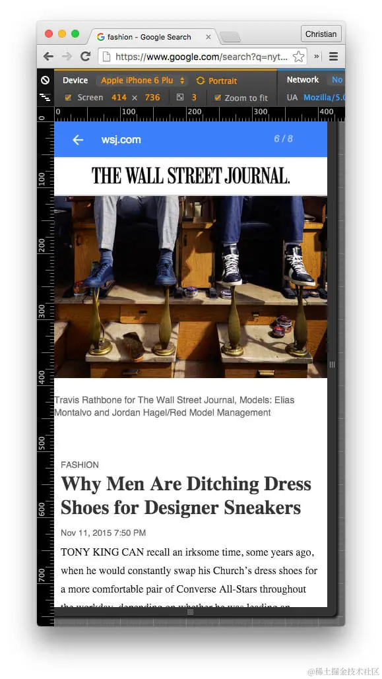Open the Apple iPhone 6 Plus device dropdown

click(143, 80)
